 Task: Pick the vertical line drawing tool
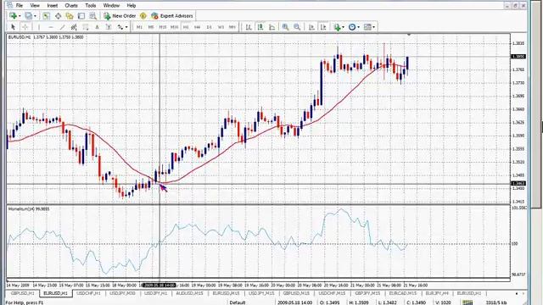point(39,27)
